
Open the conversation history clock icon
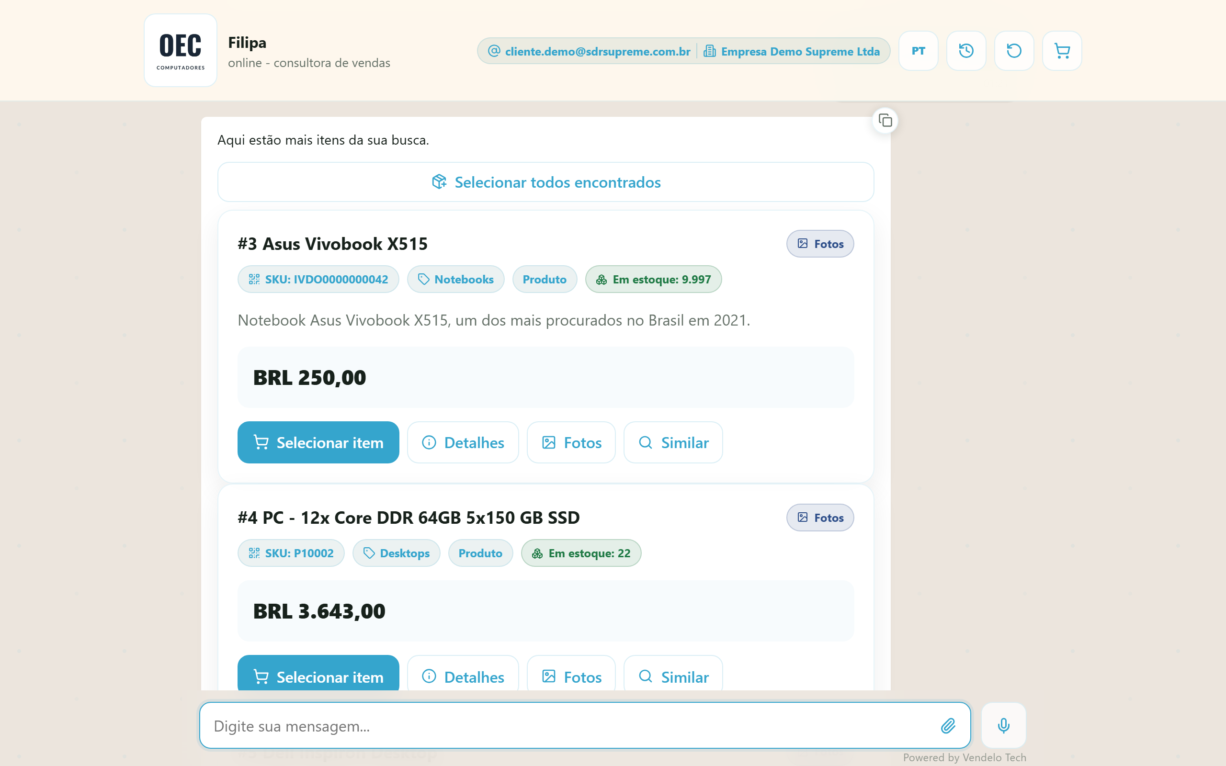[966, 51]
